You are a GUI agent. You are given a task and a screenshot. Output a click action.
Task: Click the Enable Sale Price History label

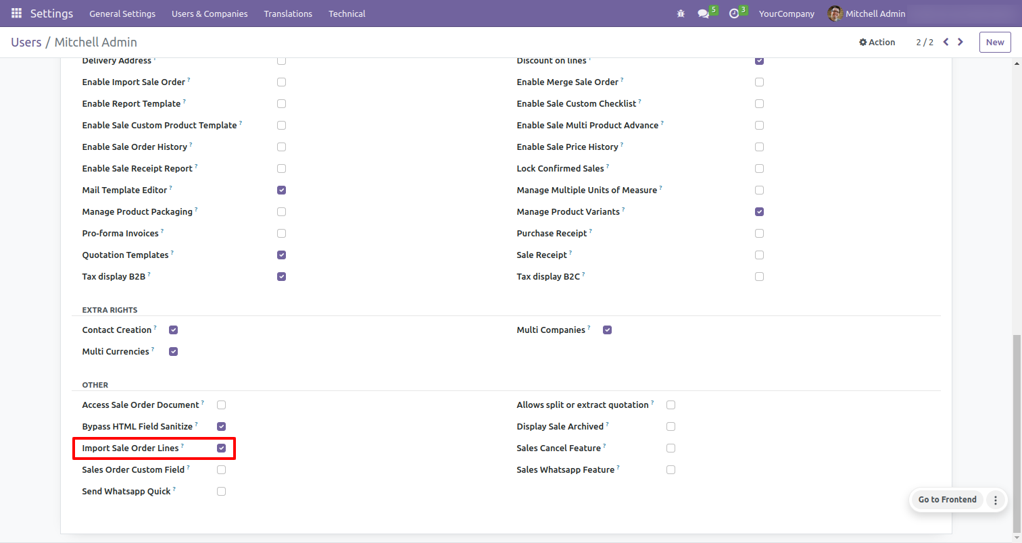tap(568, 147)
